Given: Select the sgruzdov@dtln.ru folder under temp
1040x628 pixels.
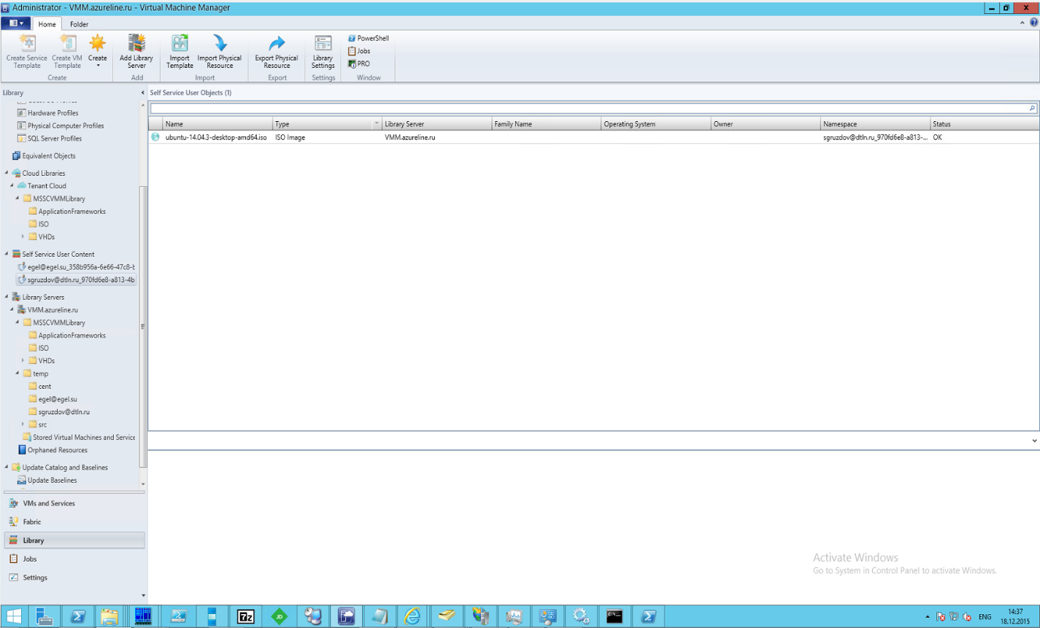Looking at the screenshot, I should point(64,412).
